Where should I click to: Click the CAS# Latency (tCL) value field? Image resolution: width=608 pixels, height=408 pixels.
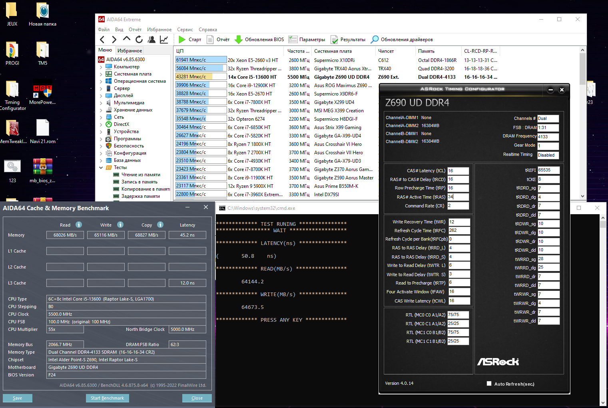click(x=458, y=171)
